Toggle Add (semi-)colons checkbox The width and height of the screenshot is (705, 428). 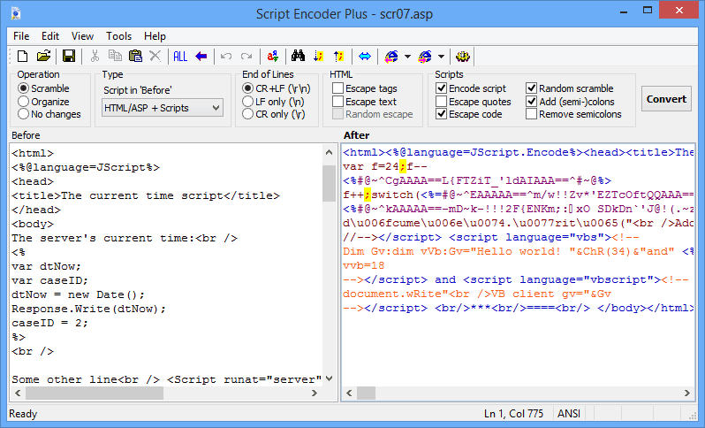(571, 102)
